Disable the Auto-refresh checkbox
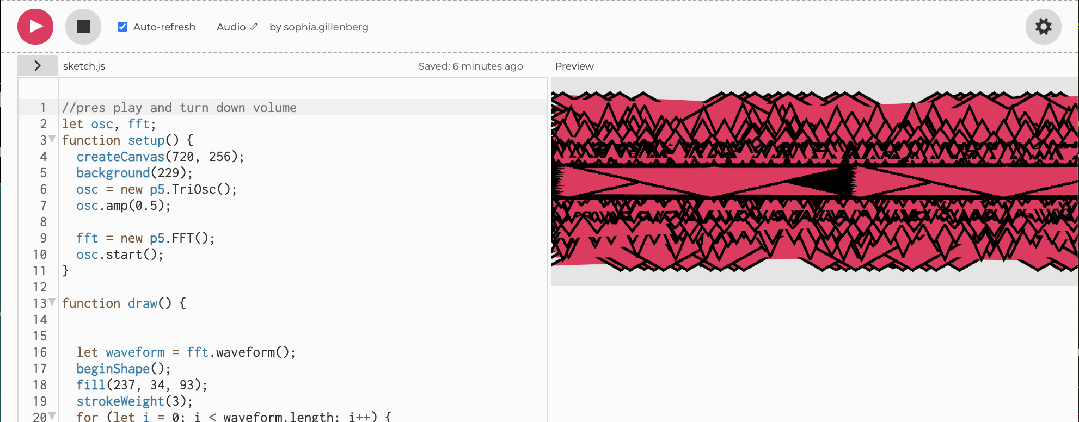This screenshot has width=1079, height=422. [x=122, y=27]
